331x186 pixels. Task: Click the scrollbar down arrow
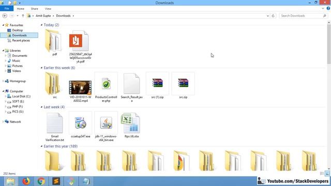[x=329, y=169]
